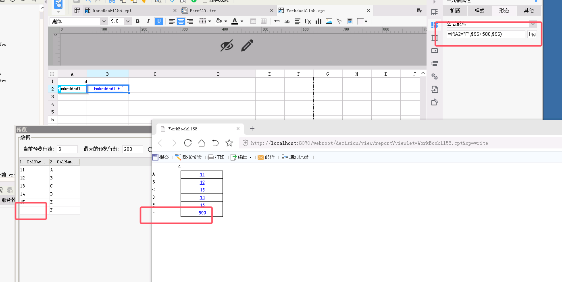Insert chart using bar chart icon

pyautogui.click(x=318, y=21)
